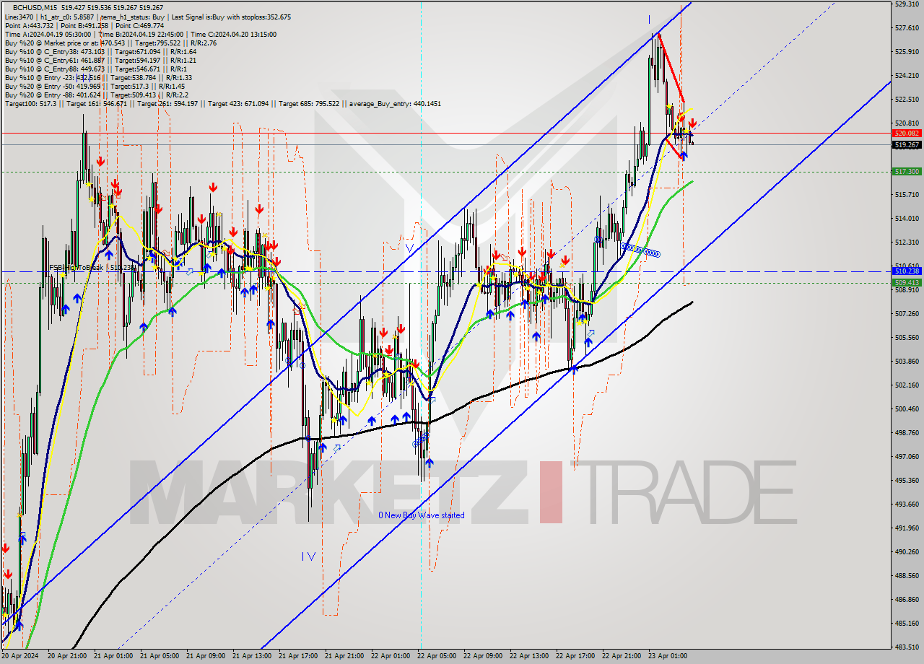Click the '22 Apr 21:00' time axis label
The width and height of the screenshot is (924, 664).
pos(622,656)
